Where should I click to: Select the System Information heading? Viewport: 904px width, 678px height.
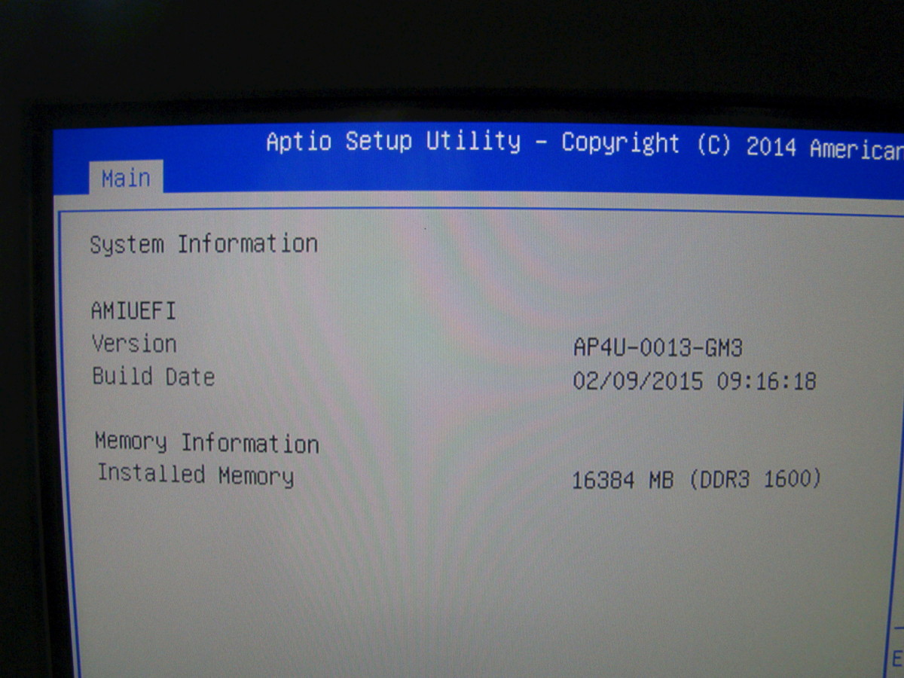pyautogui.click(x=203, y=244)
